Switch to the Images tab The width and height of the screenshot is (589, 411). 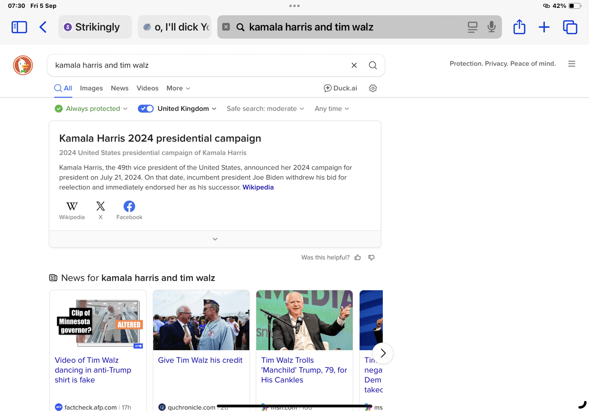coord(91,88)
